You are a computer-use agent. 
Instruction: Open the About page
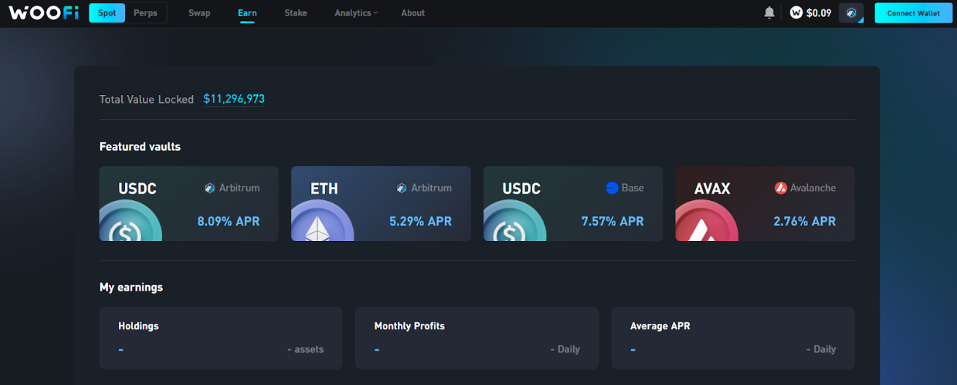[x=413, y=13]
